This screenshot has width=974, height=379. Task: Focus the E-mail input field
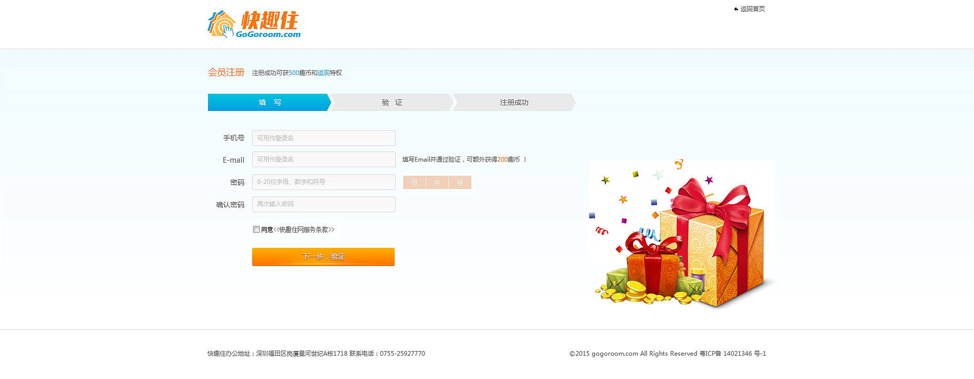click(x=324, y=159)
